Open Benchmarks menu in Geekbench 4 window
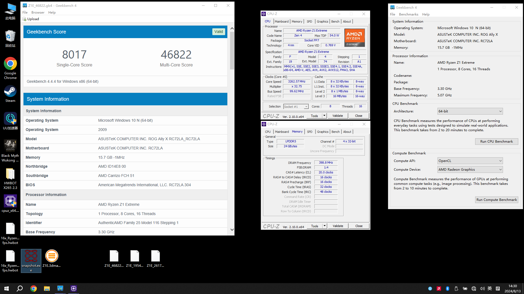 pyautogui.click(x=409, y=14)
